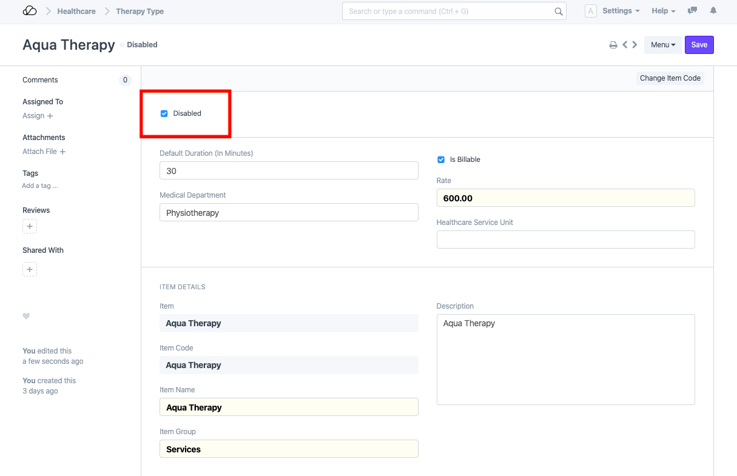Go to next record arrow
This screenshot has width=737, height=476.
click(634, 45)
